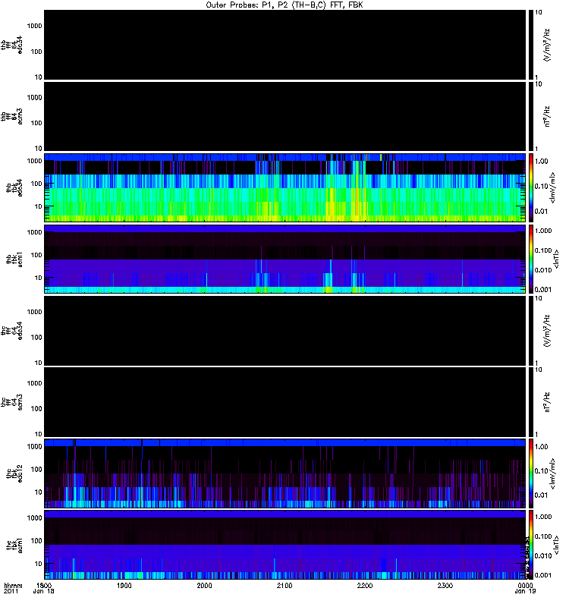Click the thb fbk scm1 spectrogram panel

284,259
